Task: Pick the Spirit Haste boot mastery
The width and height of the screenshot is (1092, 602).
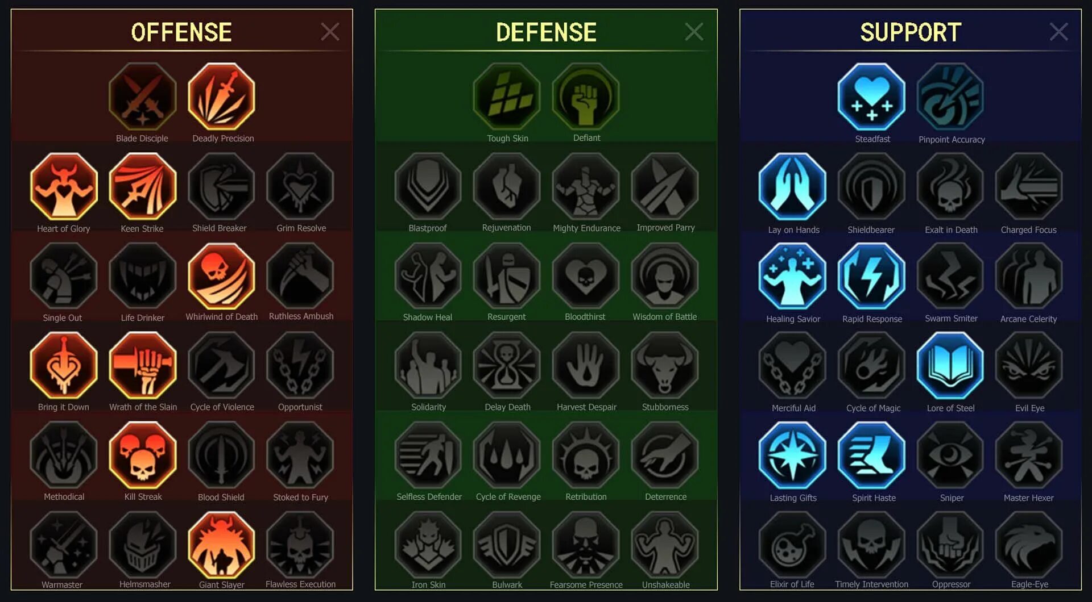Action: tap(871, 455)
